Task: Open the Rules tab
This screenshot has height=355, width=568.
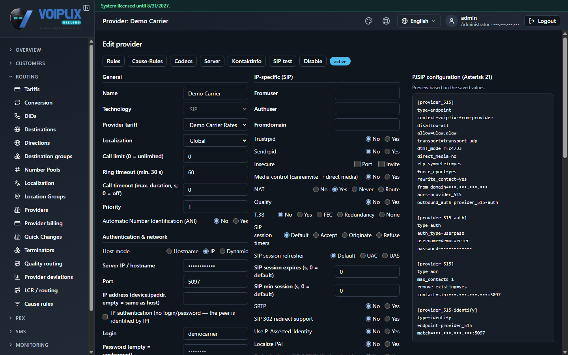Action: 114,61
